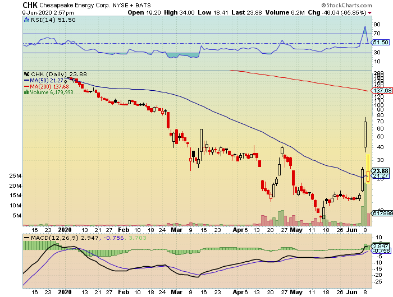Click the 5M label on volume axis
393x297 pixels.
17,216
